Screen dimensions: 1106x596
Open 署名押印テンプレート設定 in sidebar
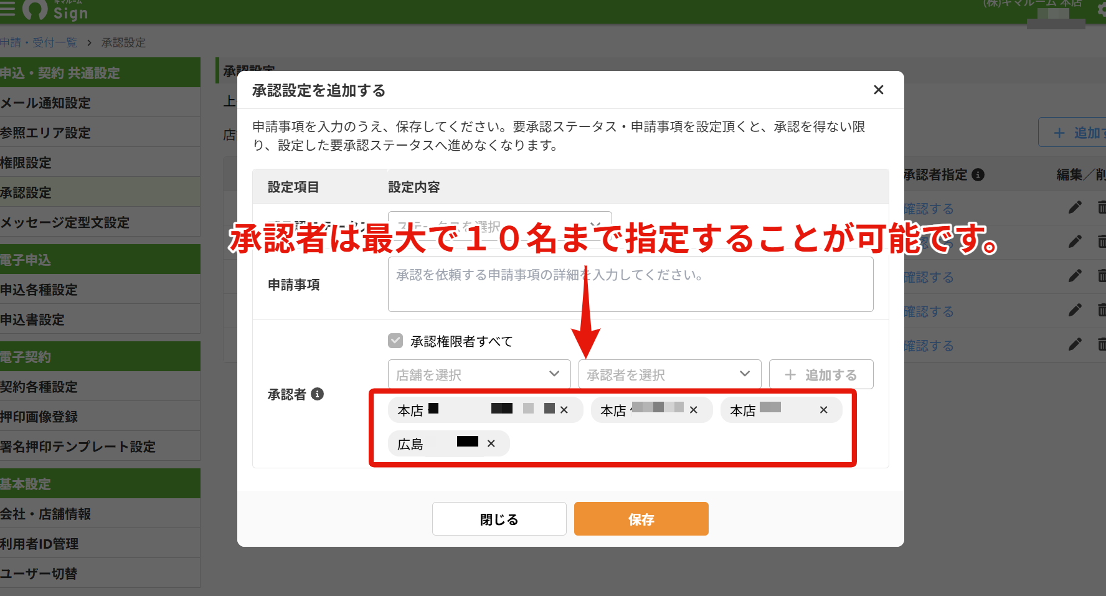100,447
